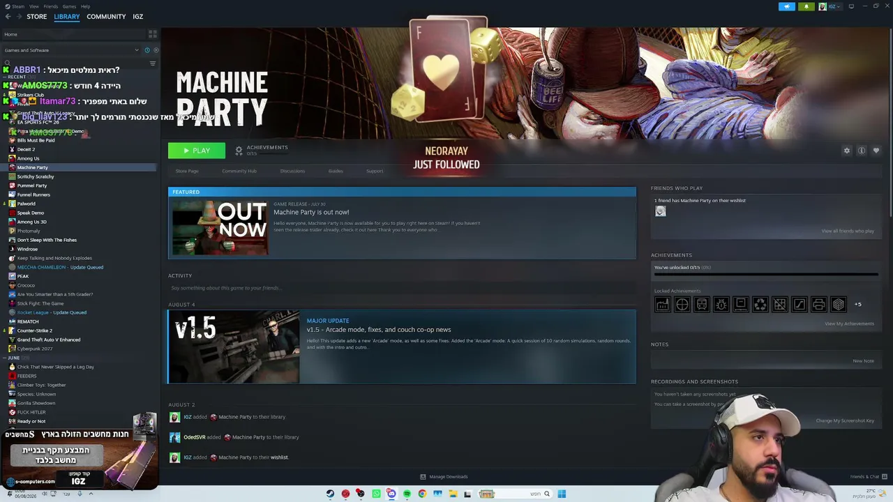
Task: Open Discord from the taskbar
Action: point(391,494)
